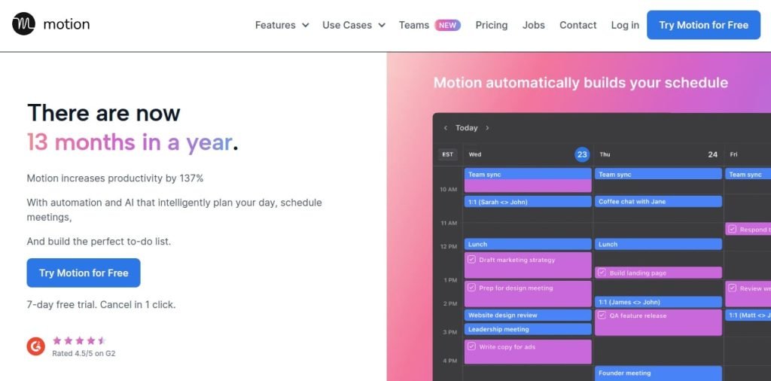Open the Founder meeting calendar event
This screenshot has height=381, width=771.
[658, 373]
